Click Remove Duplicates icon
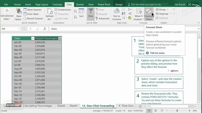202x113 pixels. (x=123, y=13)
